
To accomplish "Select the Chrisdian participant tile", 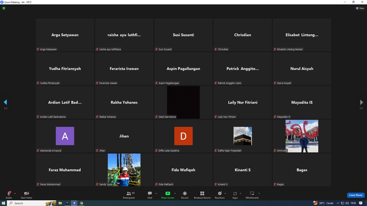I will point(243,35).
